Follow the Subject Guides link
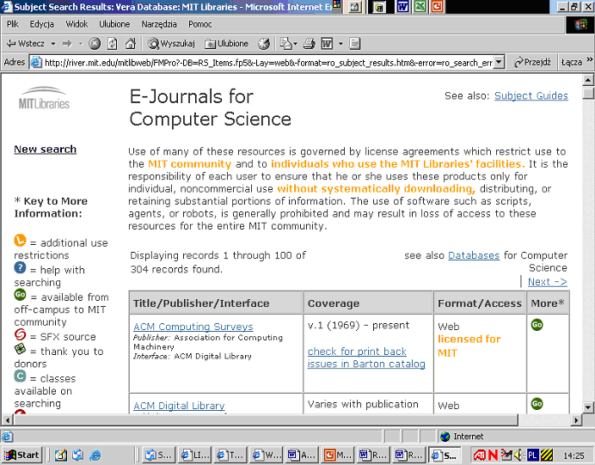 (531, 95)
